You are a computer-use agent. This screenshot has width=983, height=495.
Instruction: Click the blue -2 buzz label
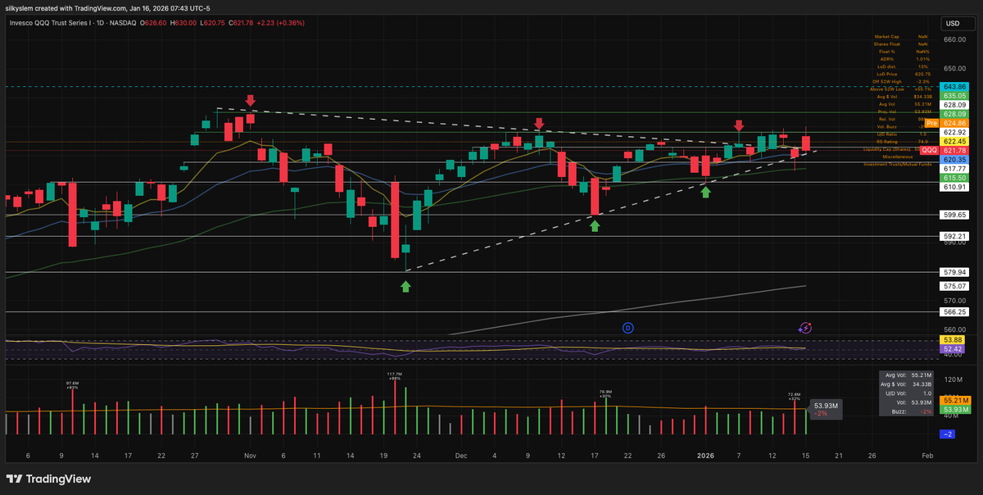pyautogui.click(x=949, y=434)
